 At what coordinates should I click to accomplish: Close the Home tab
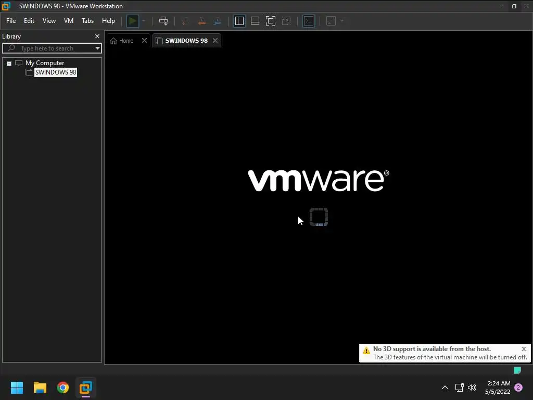click(145, 41)
